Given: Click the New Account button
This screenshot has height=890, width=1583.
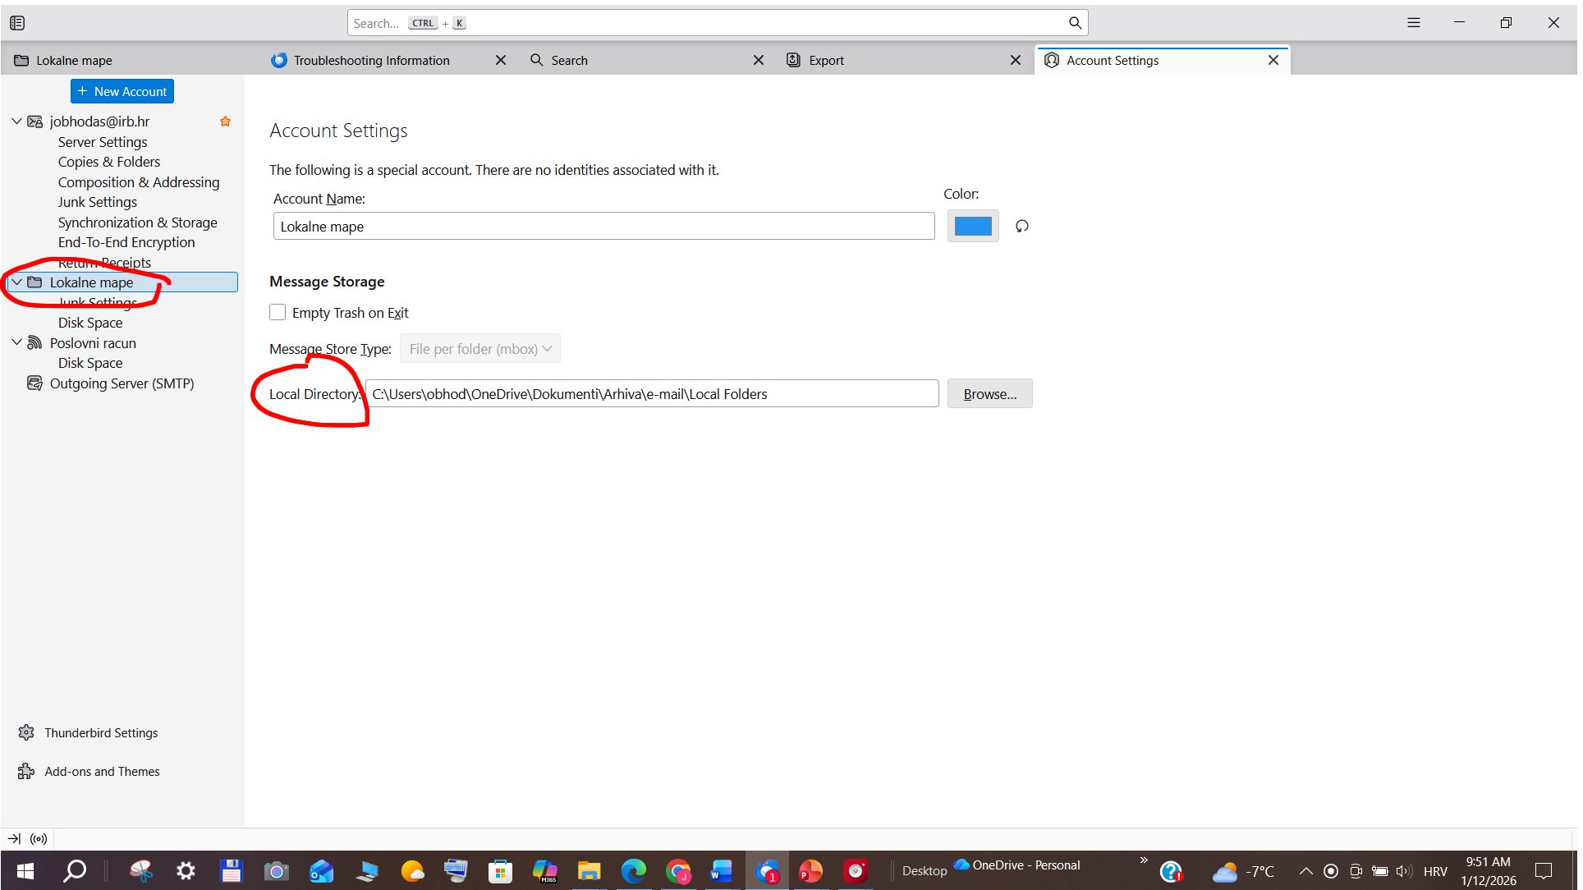Looking at the screenshot, I should 122,91.
